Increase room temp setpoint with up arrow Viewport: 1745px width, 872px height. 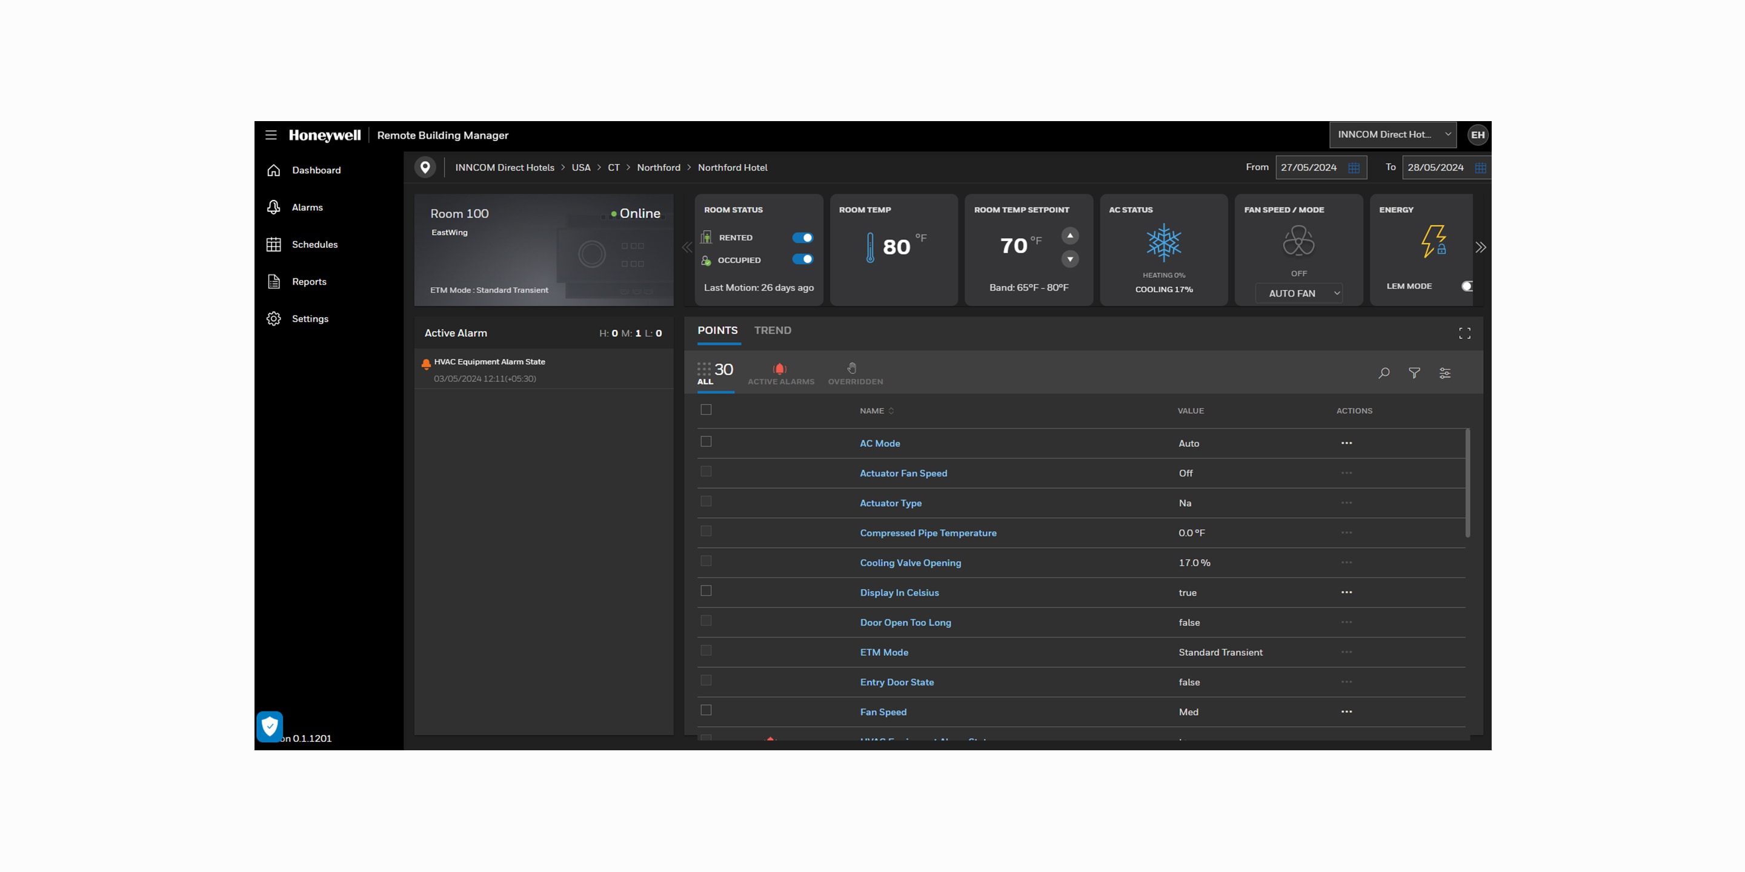click(1069, 236)
